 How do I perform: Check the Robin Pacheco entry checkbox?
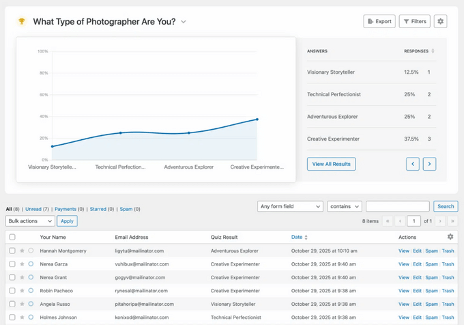12,291
